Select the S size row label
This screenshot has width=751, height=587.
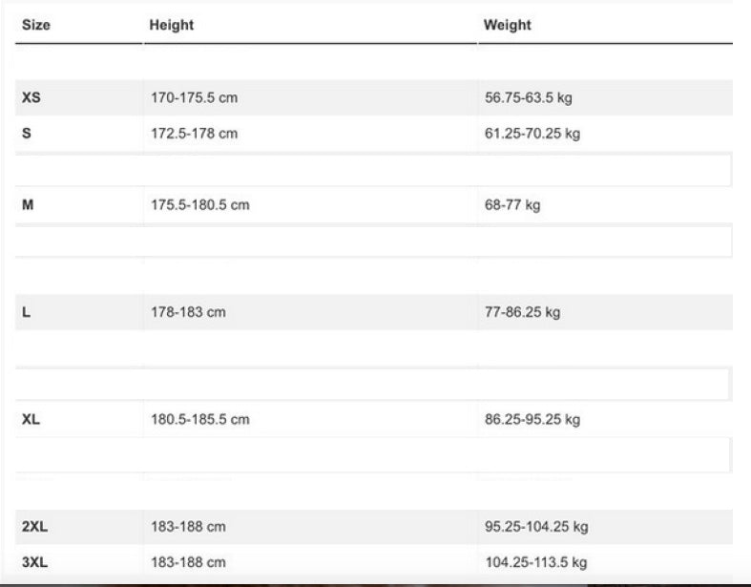[27, 134]
